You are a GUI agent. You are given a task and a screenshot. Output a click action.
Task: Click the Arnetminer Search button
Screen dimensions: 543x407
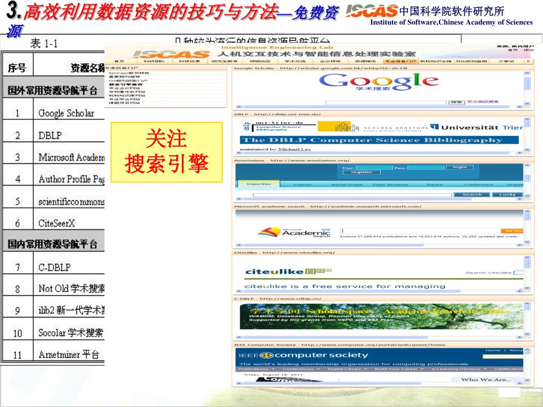click(x=472, y=195)
